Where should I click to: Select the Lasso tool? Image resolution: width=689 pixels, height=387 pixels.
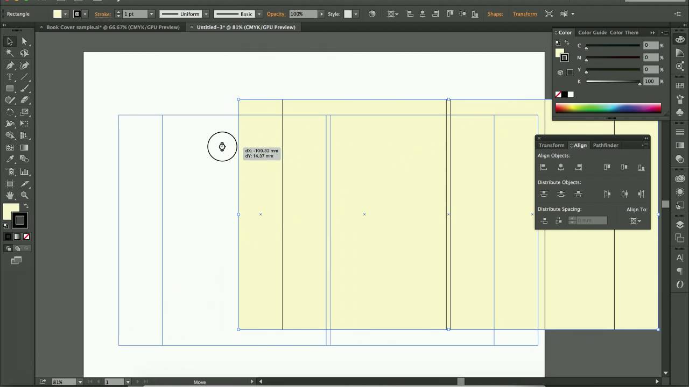(x=24, y=53)
